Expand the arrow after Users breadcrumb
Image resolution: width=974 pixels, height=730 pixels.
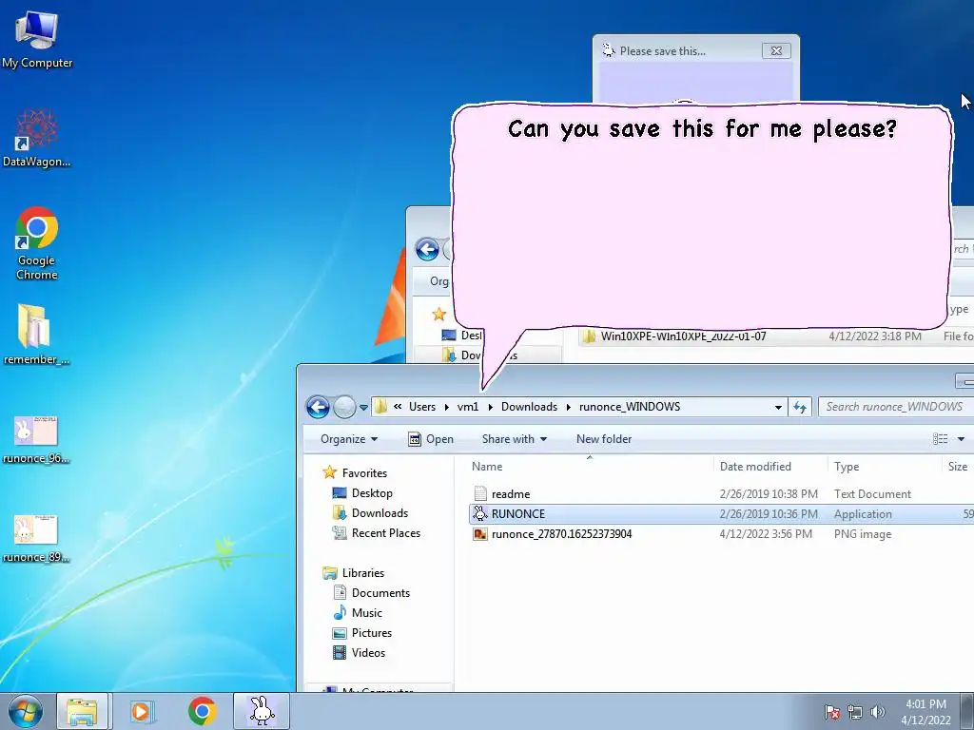tap(447, 407)
